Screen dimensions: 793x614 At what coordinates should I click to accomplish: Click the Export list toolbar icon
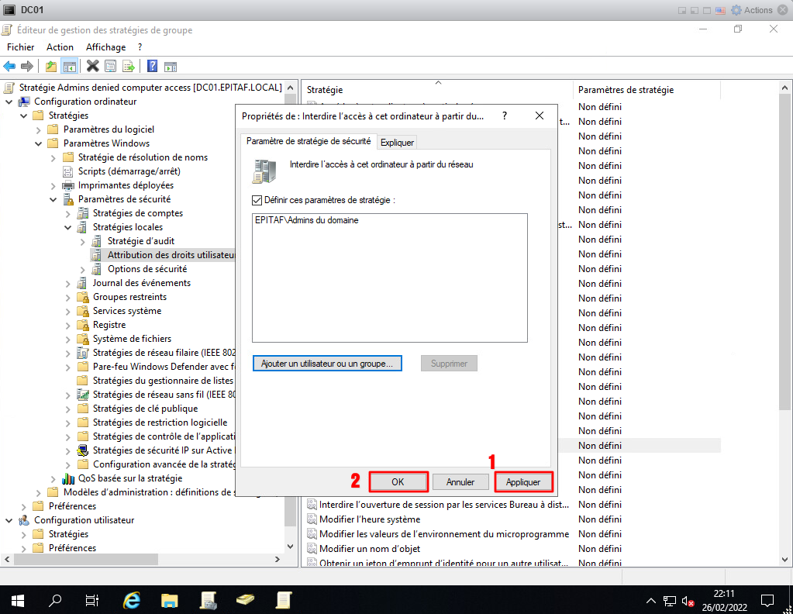click(129, 66)
